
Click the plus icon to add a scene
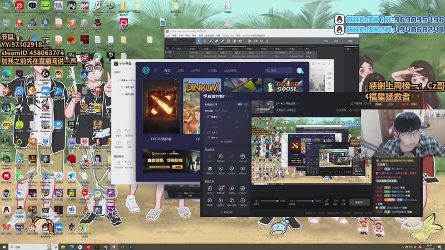(x=246, y=111)
